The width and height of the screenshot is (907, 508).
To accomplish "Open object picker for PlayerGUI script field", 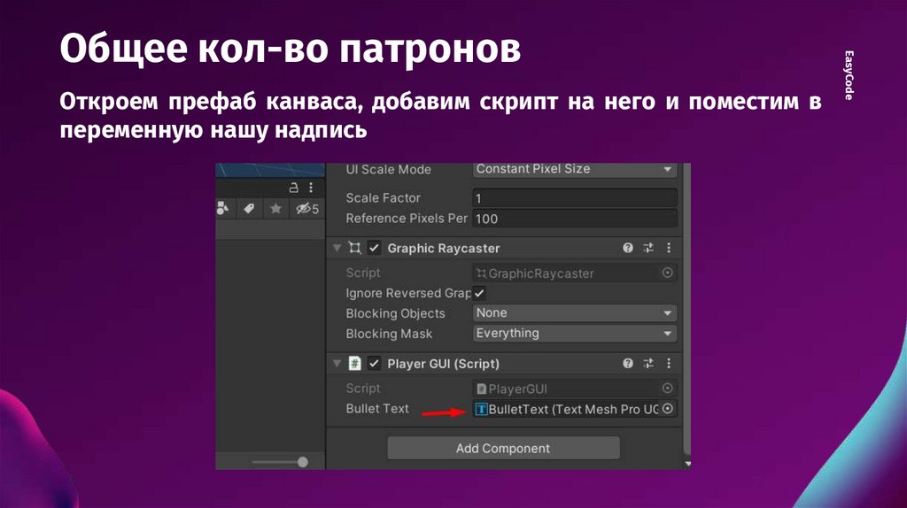I will (668, 389).
